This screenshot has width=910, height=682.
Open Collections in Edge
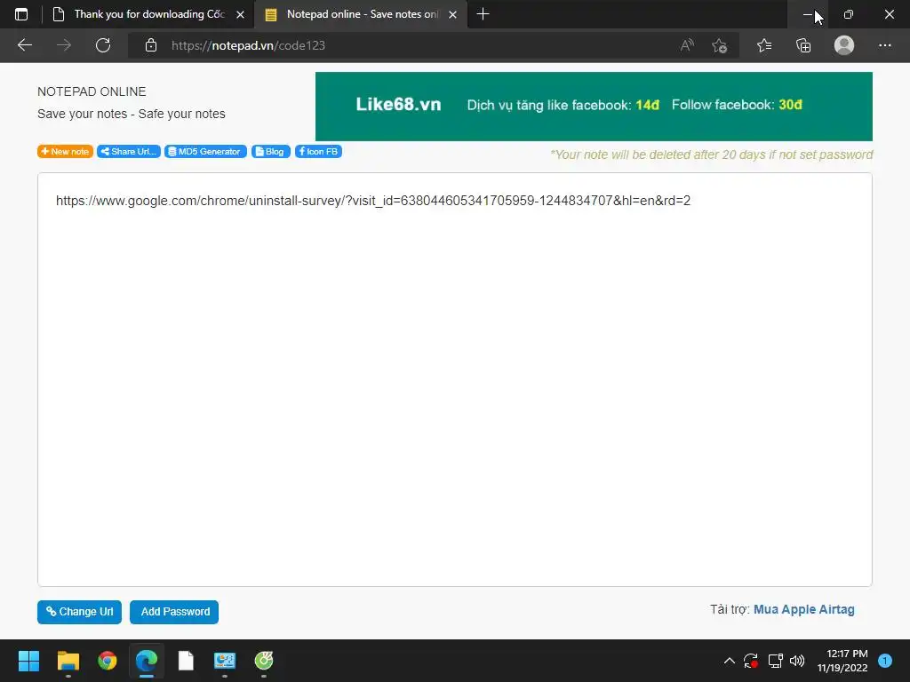tap(803, 45)
